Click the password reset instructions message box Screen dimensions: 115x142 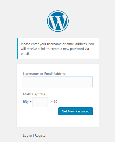[58, 48]
